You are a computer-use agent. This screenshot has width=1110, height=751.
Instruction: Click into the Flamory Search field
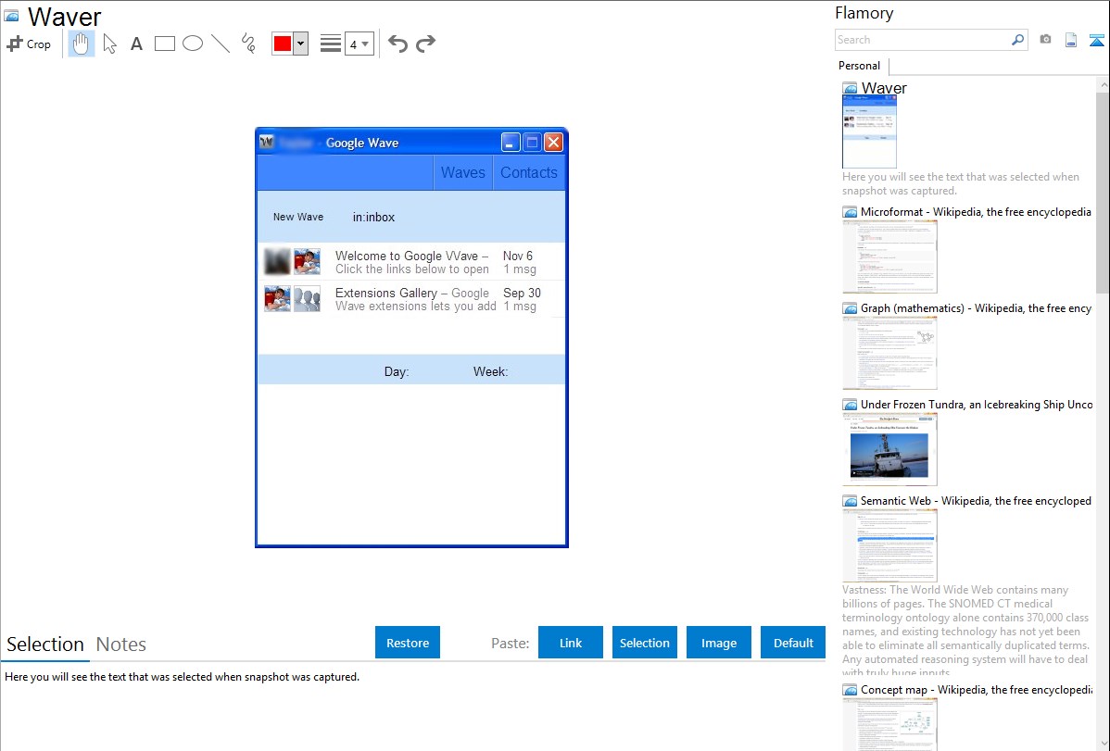(923, 40)
